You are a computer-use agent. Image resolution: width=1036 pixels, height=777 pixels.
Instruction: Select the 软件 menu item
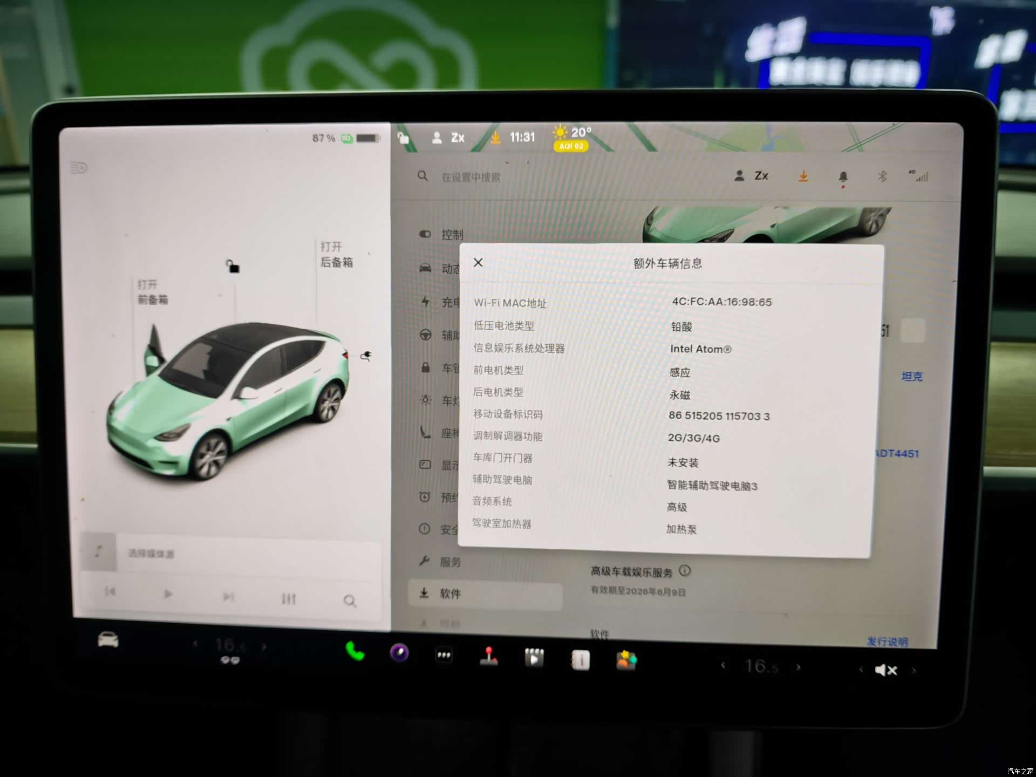485,594
